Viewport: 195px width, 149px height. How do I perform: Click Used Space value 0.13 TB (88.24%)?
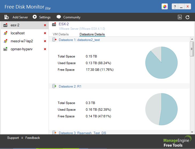(x=98, y=63)
